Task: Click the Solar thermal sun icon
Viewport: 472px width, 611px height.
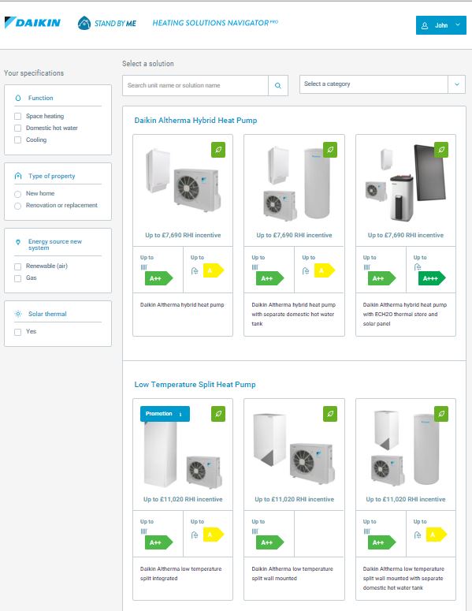Action: pos(18,314)
